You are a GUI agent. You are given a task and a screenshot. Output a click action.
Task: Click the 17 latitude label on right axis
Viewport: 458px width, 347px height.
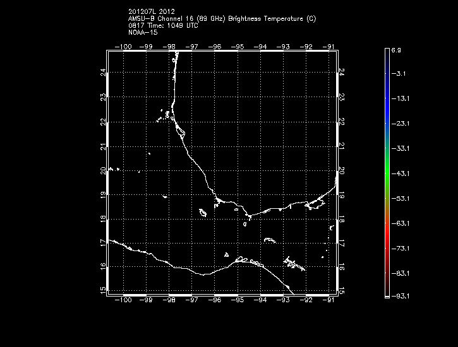point(341,243)
